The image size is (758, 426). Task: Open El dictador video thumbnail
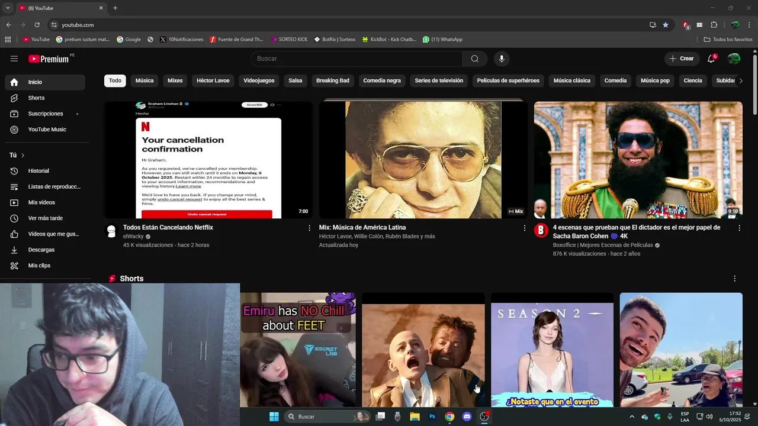tap(638, 160)
